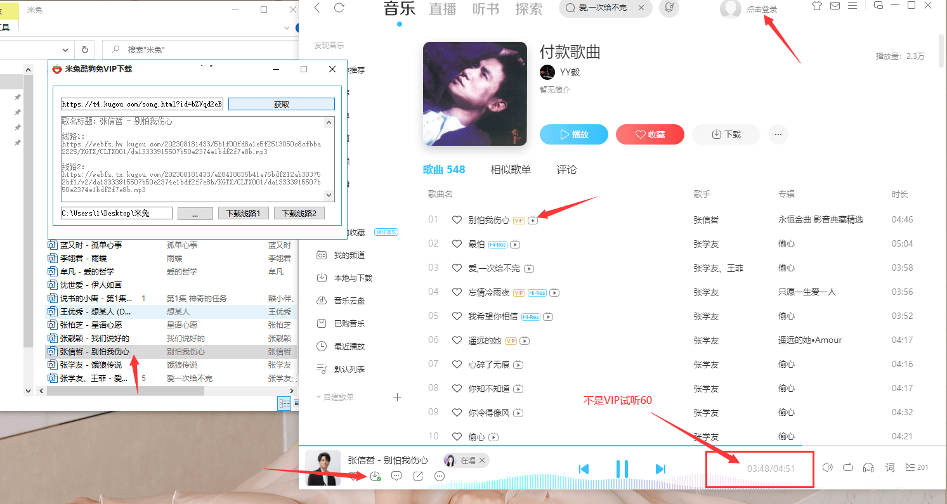
Task: Go back with the KuGou back arrow
Action: coord(317,8)
